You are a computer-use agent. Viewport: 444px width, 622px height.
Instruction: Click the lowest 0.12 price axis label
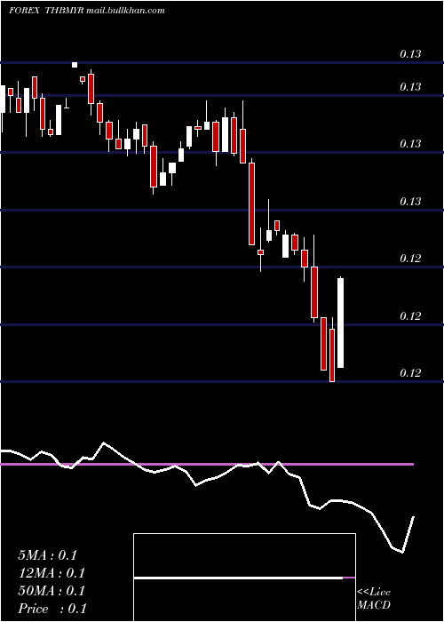click(410, 373)
